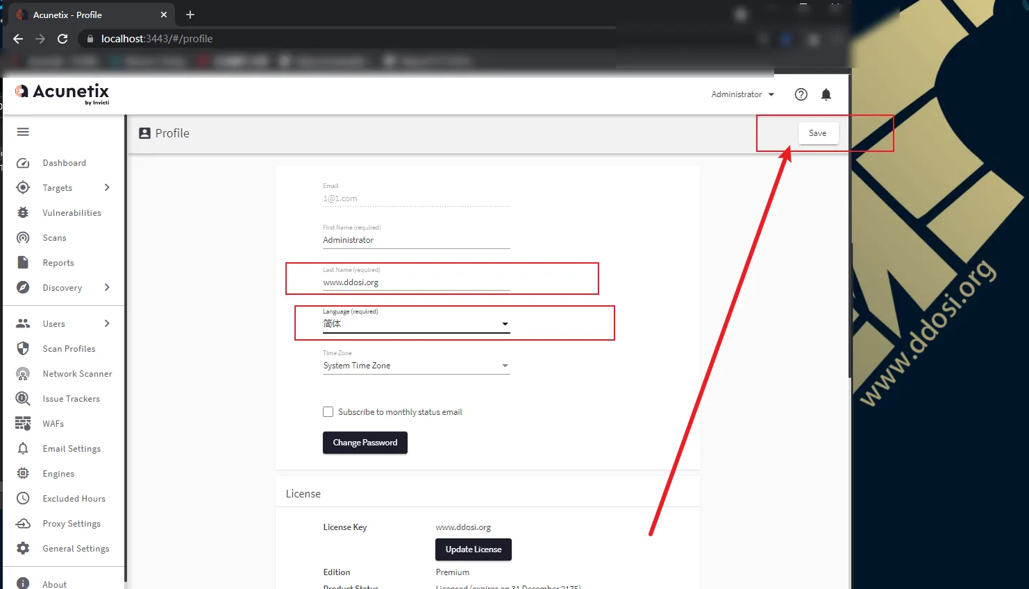Click the Acunetix logo
Image resolution: width=1029 pixels, height=589 pixels.
coord(62,93)
